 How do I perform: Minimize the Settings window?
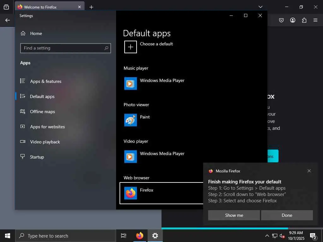pos(231,15)
